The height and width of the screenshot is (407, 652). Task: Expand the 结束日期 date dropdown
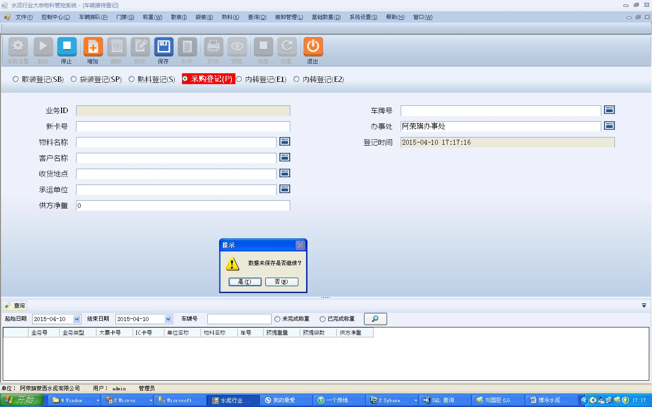click(x=168, y=319)
